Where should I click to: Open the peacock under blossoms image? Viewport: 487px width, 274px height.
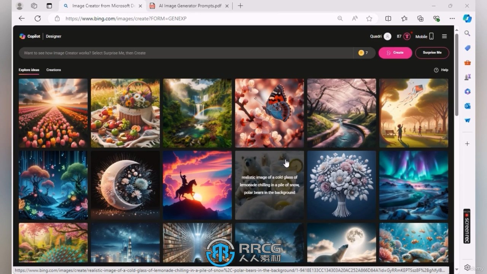(53, 243)
